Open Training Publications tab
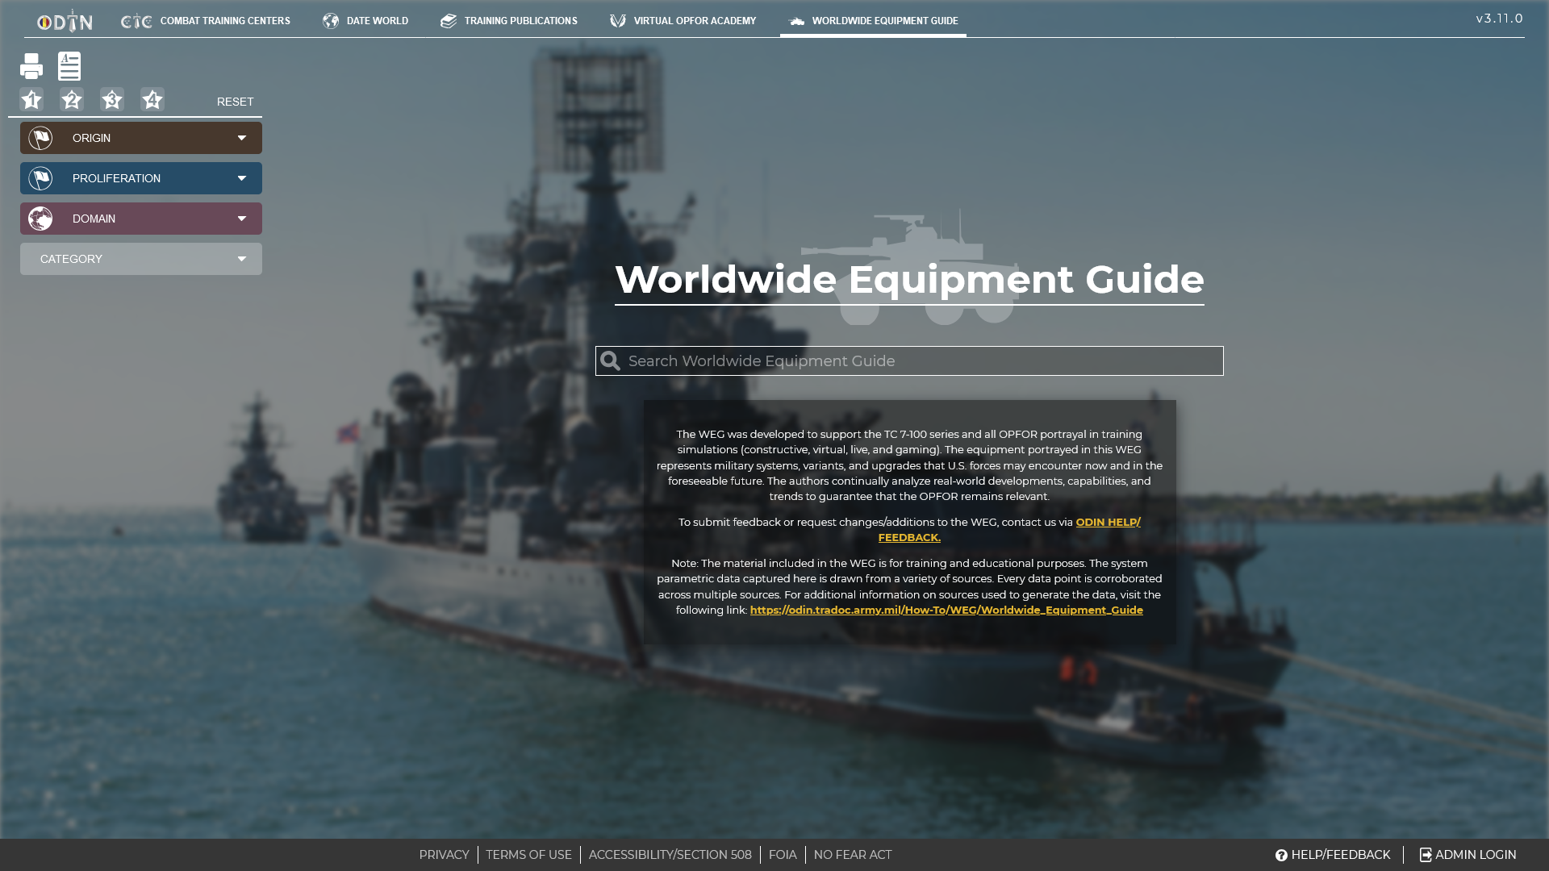Viewport: 1549px width, 871px height. coord(509,21)
